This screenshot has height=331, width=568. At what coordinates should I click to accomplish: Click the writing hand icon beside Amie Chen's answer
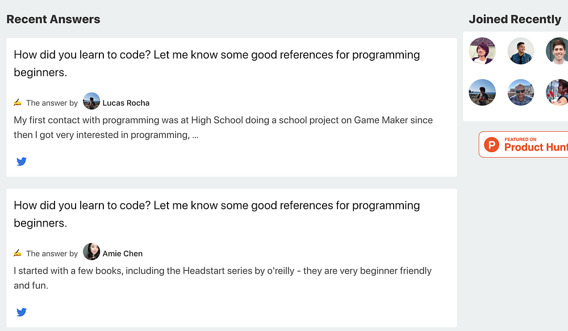click(18, 253)
